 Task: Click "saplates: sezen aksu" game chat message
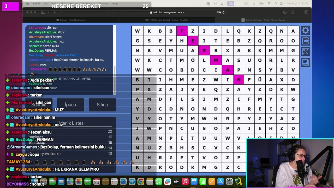click(x=44, y=46)
